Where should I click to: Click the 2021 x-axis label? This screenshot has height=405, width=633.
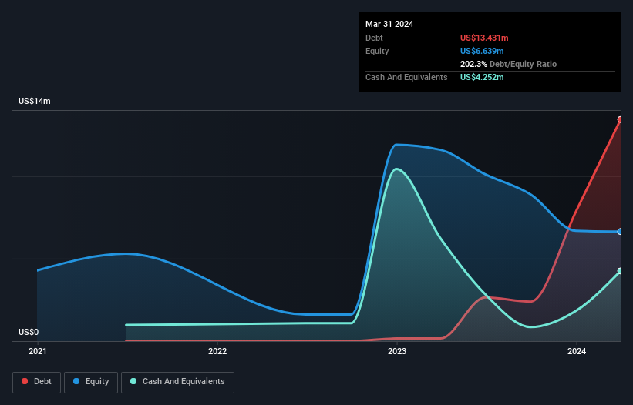pos(38,351)
